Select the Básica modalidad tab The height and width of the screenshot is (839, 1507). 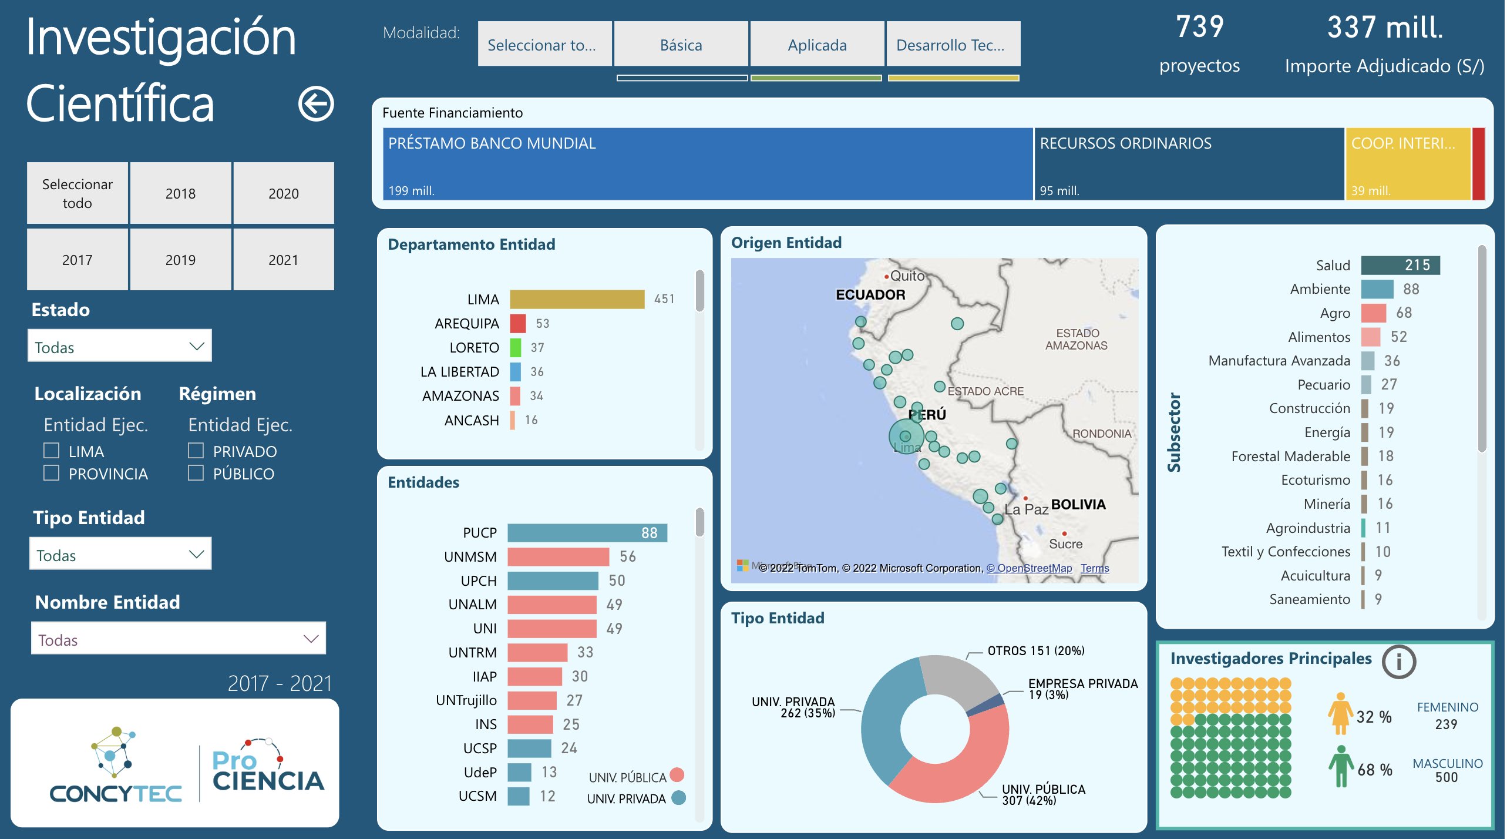click(681, 45)
